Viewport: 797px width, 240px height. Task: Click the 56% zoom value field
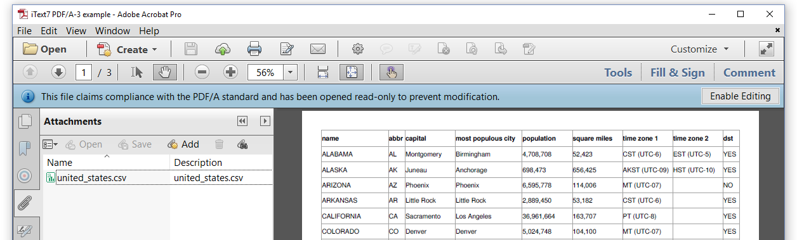pos(265,72)
